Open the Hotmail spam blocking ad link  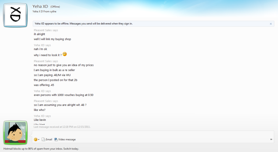[x=41, y=149]
